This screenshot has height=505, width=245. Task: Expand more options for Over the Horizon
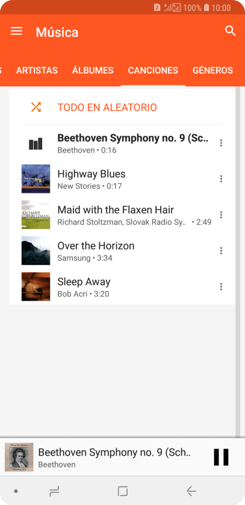coord(221,251)
